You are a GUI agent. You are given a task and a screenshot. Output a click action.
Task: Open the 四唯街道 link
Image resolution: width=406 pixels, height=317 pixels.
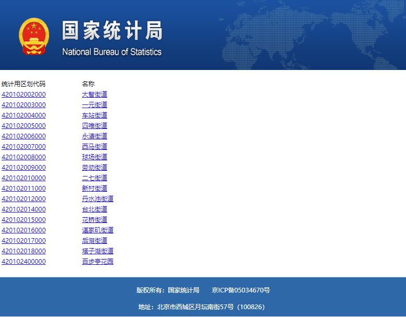point(95,126)
